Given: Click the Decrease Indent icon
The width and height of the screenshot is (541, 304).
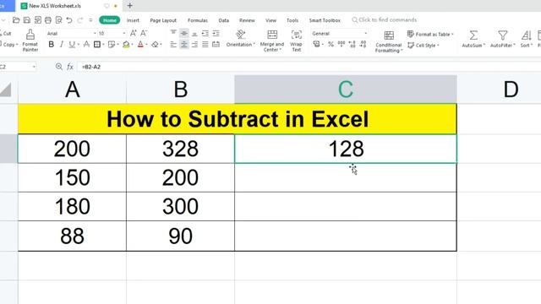Looking at the screenshot, I should [x=205, y=34].
